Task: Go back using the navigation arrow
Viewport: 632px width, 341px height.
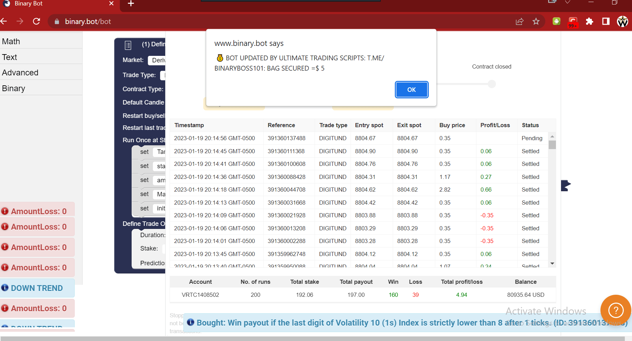Action: pyautogui.click(x=5, y=21)
